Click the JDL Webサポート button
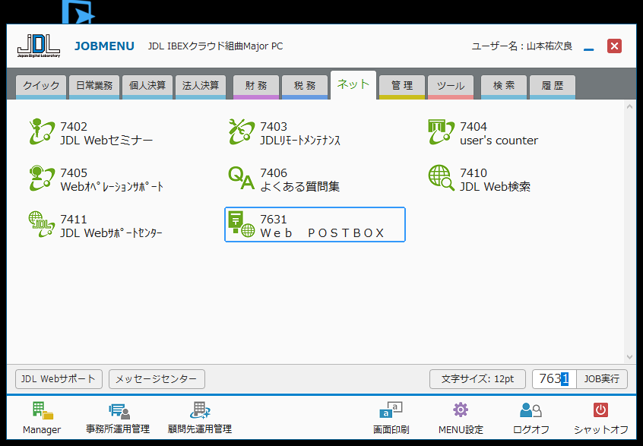643x446 pixels. (x=59, y=379)
